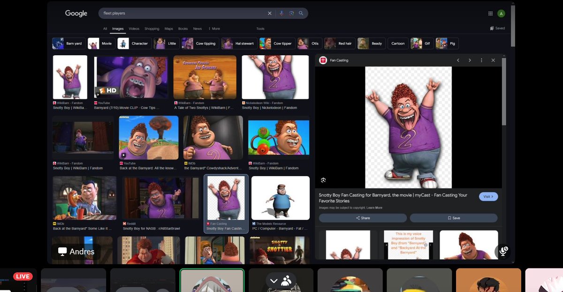Open Snotty Boy Fan Casting title link
The height and width of the screenshot is (292, 563).
tap(393, 198)
